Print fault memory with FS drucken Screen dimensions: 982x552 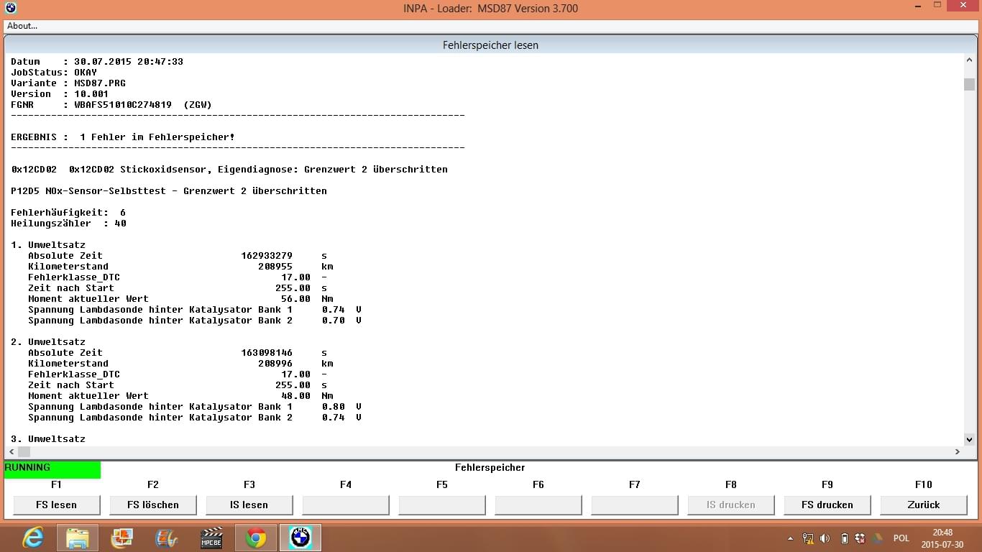coord(827,505)
